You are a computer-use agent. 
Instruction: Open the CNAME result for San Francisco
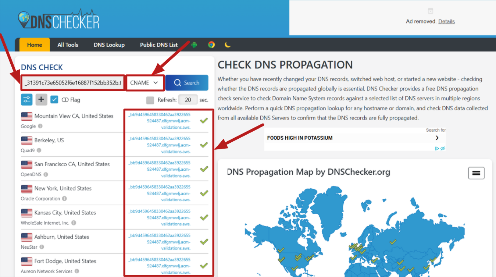[160, 169]
